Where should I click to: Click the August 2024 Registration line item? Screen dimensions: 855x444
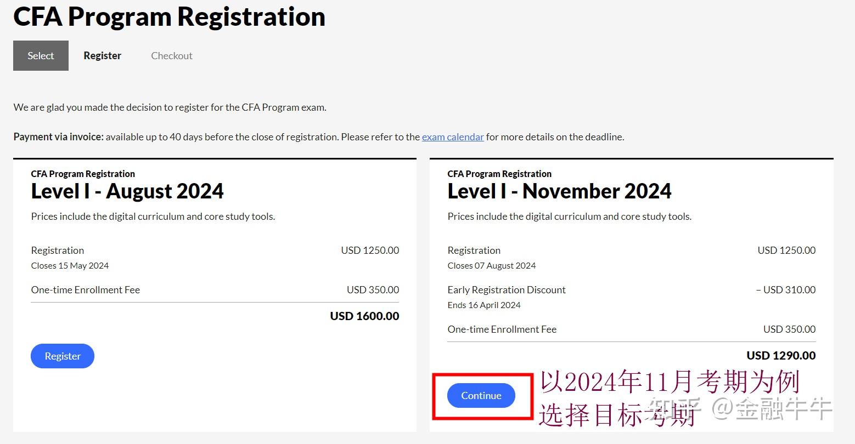[x=57, y=250]
